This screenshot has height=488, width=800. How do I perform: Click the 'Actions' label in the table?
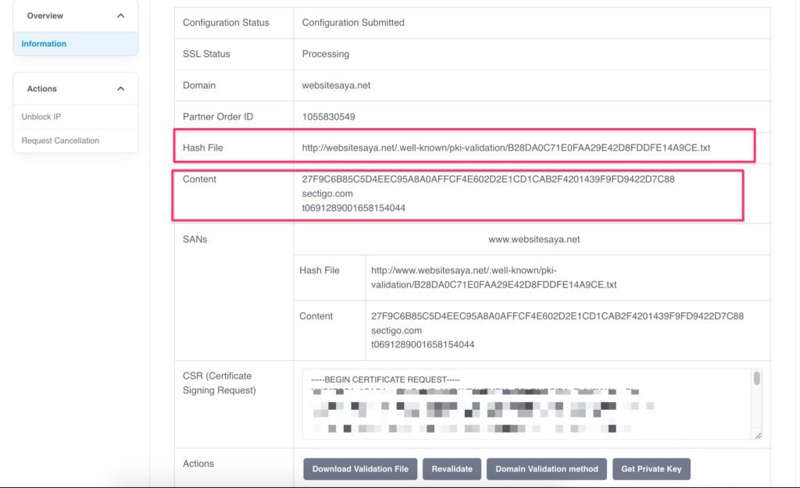(x=198, y=464)
